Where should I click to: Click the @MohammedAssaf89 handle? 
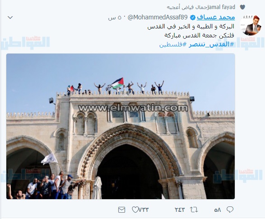pos(158,17)
